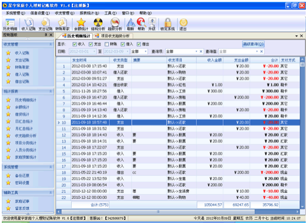The width and height of the screenshot is (307, 224).
Task: Open 借出记账 in the control panel
Action: point(22,82)
